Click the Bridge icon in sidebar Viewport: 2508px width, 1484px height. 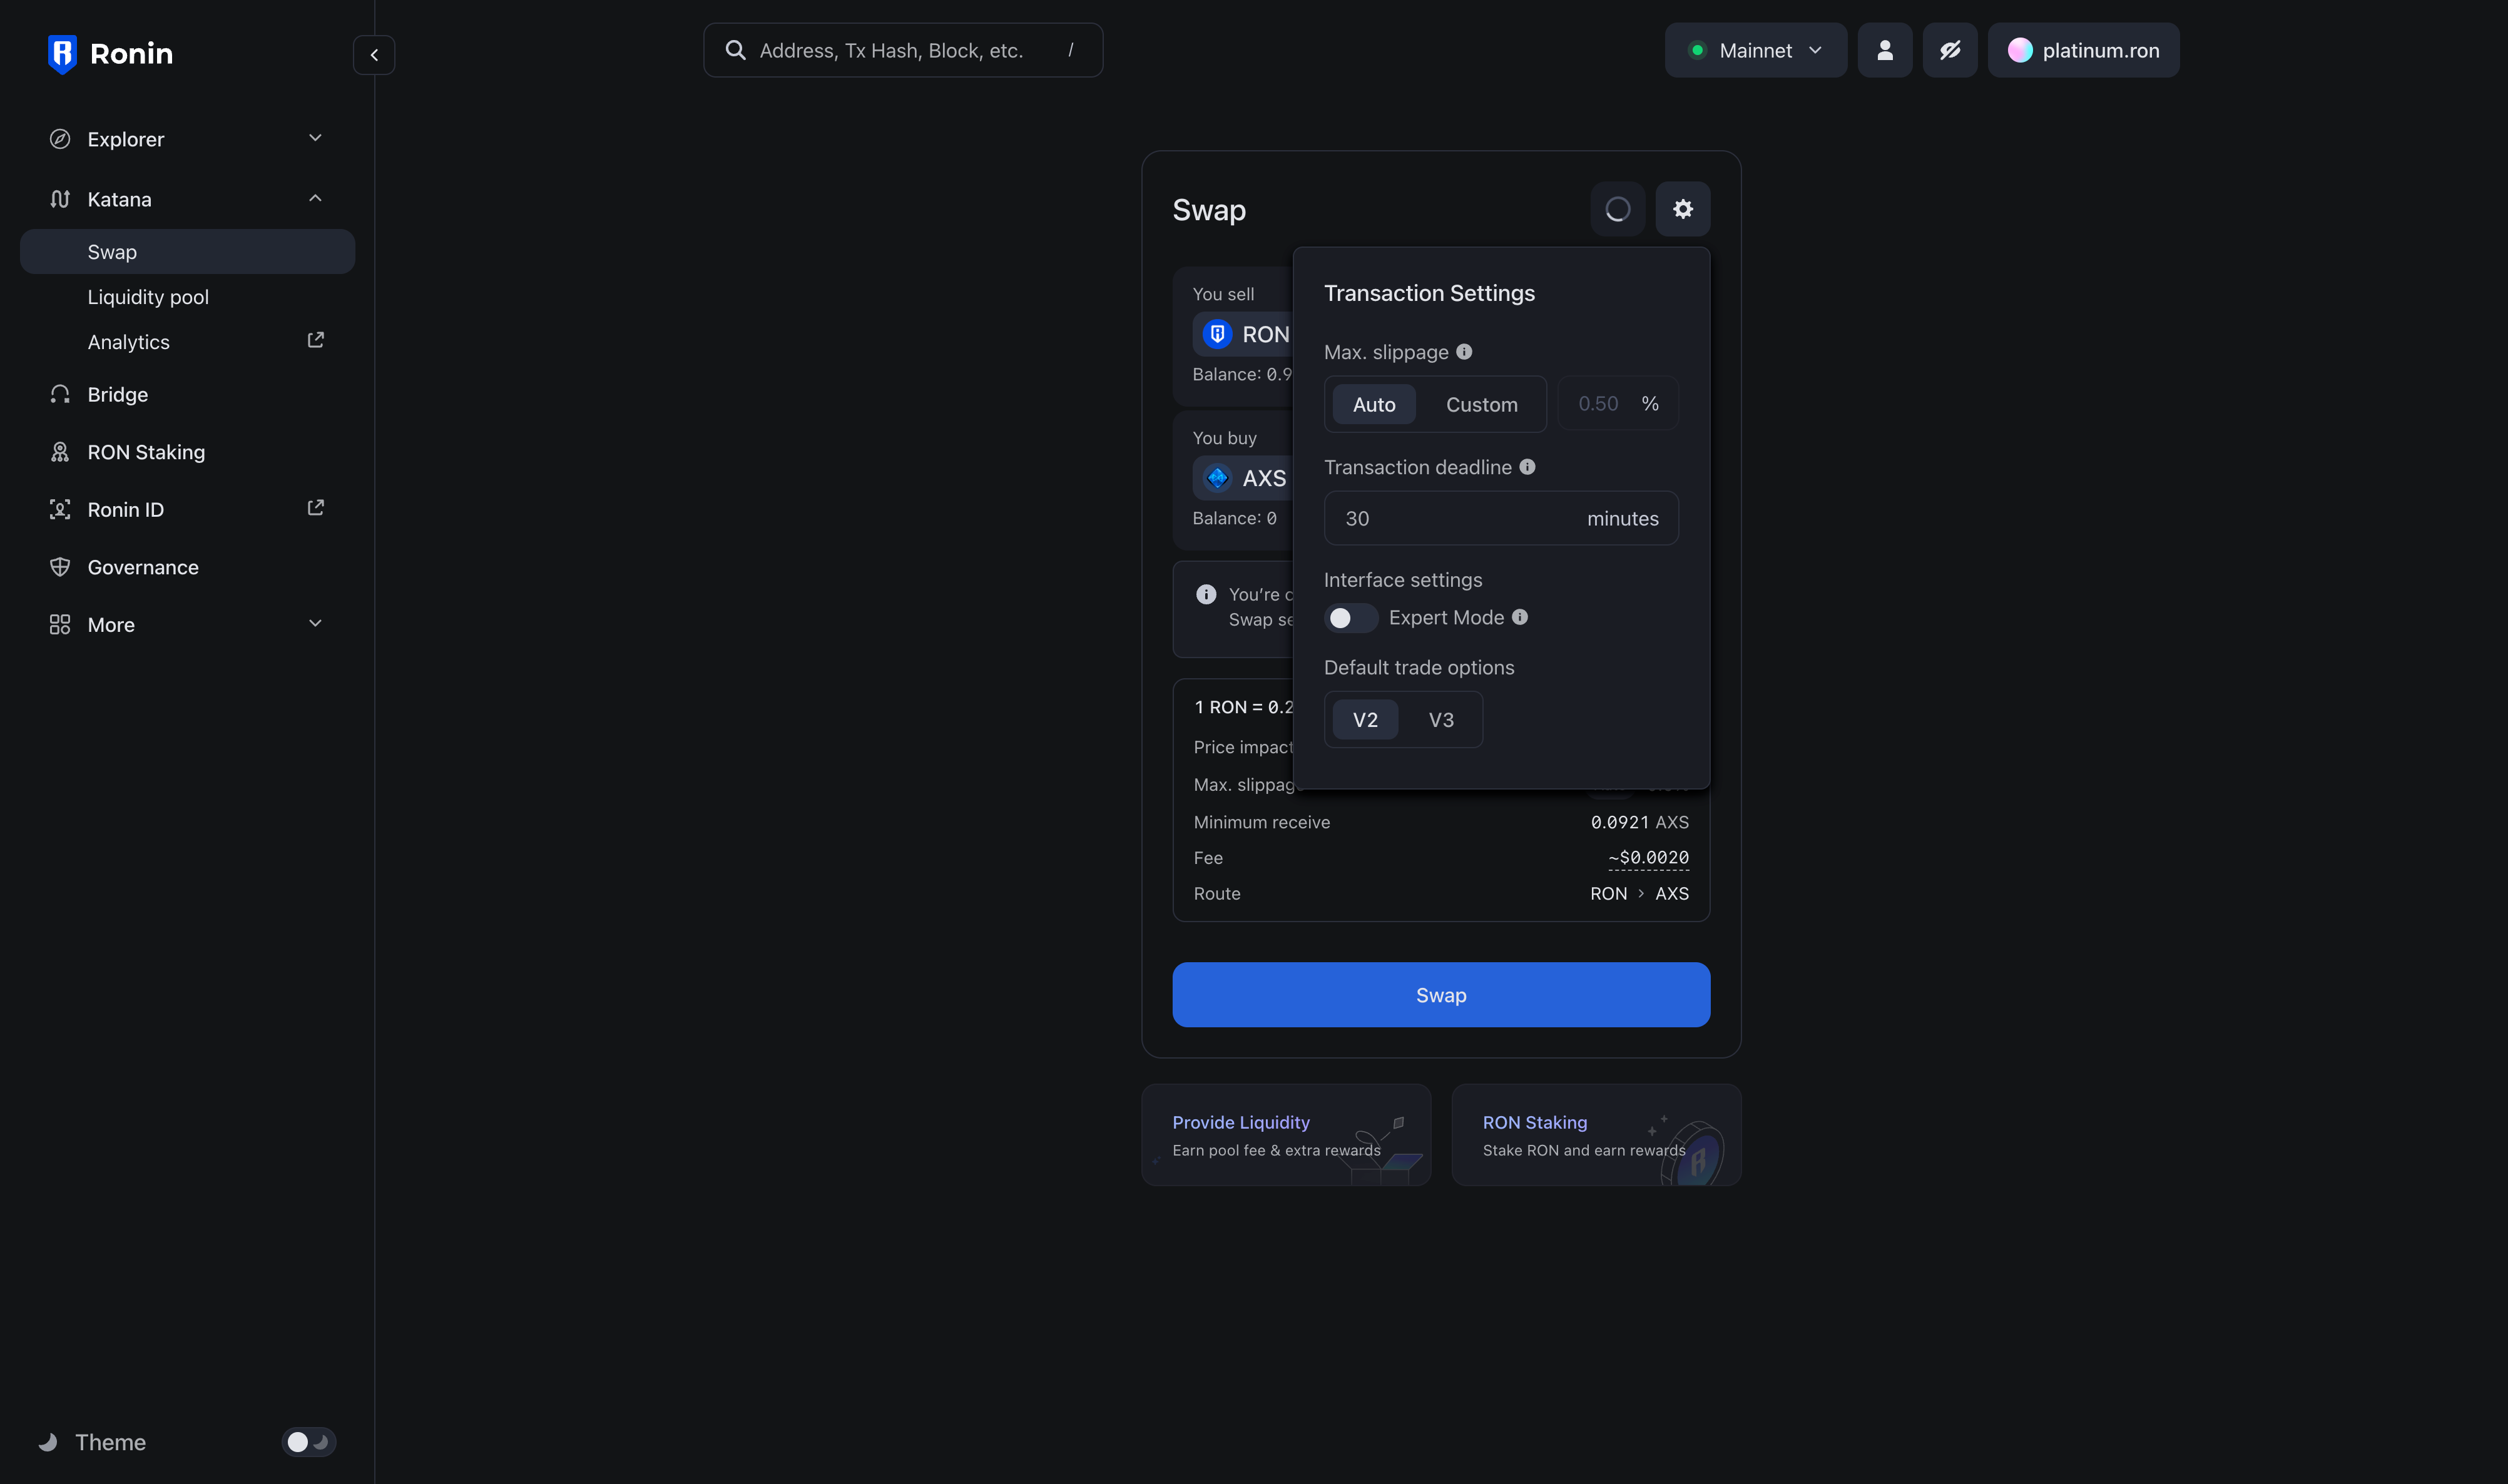click(x=60, y=394)
